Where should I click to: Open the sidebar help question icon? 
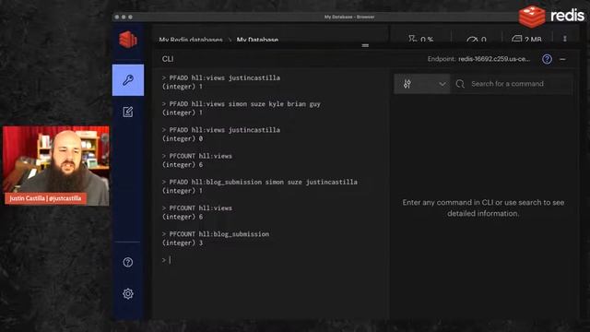[x=128, y=262]
